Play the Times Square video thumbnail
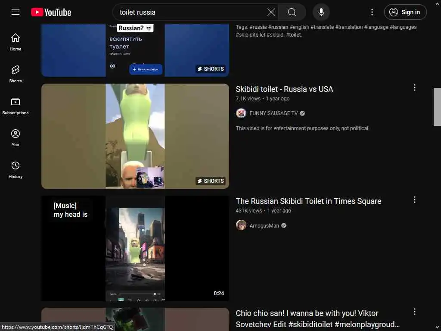Image resolution: width=441 pixels, height=331 pixels. pyautogui.click(x=135, y=248)
